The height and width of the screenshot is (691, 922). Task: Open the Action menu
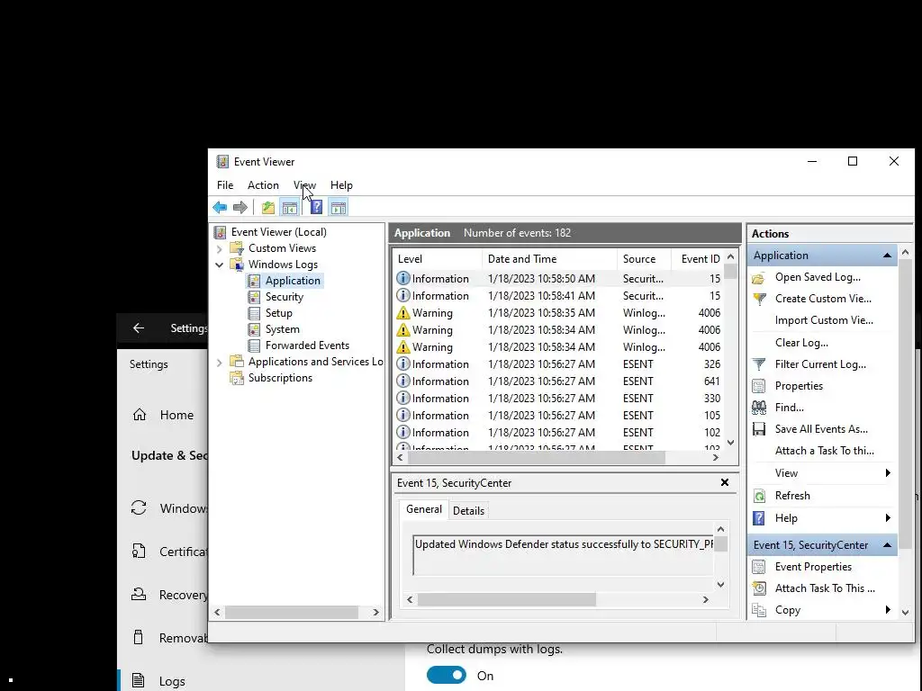tap(263, 185)
